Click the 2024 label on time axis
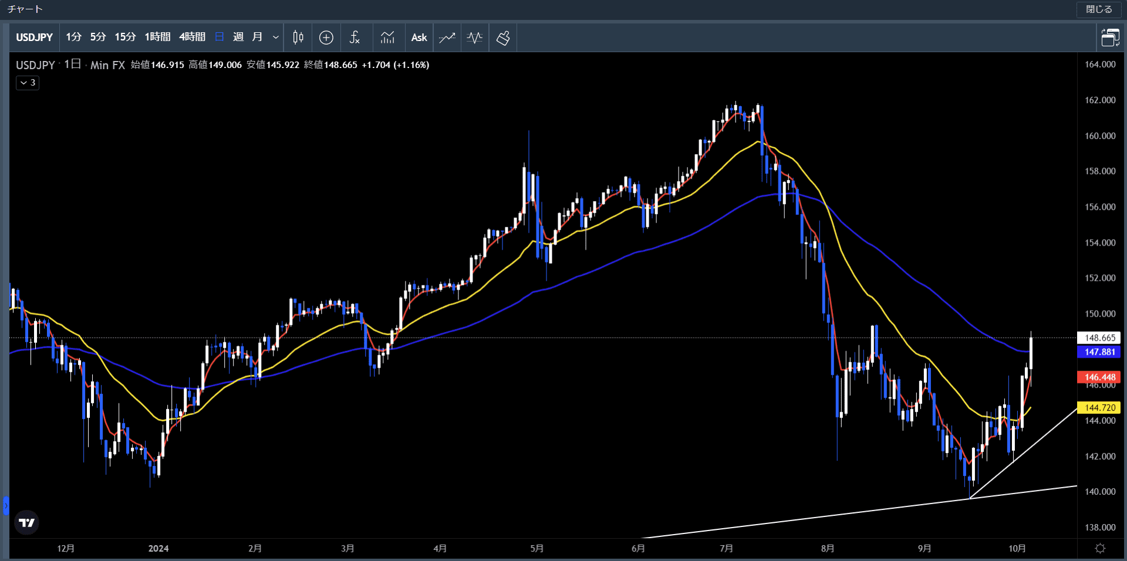Screen dimensions: 1127x561 [158, 549]
